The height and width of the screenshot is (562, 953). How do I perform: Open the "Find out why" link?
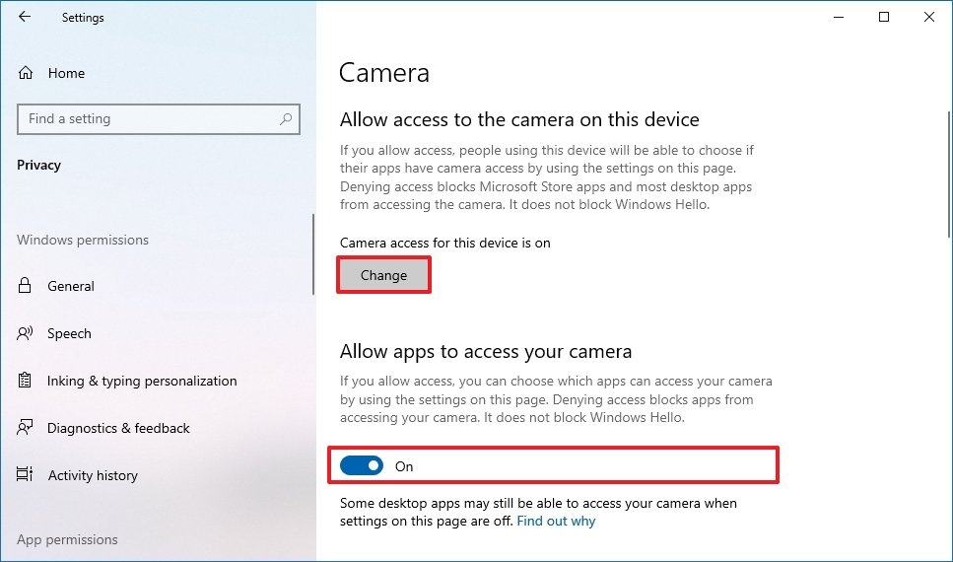click(556, 521)
